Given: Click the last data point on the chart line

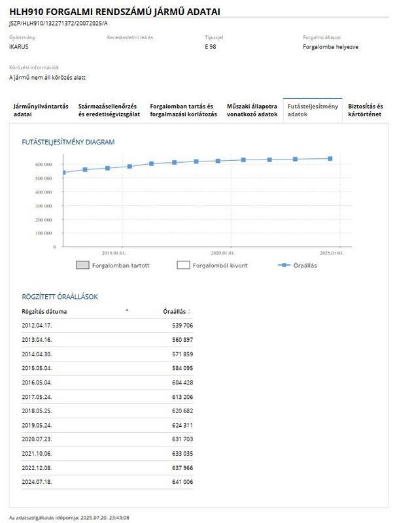Looking at the screenshot, I should [330, 158].
